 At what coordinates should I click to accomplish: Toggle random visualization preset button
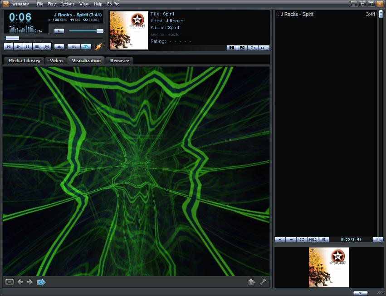[x=41, y=282]
